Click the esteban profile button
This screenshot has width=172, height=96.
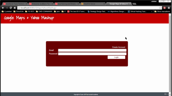pyautogui.click(x=154, y=1)
